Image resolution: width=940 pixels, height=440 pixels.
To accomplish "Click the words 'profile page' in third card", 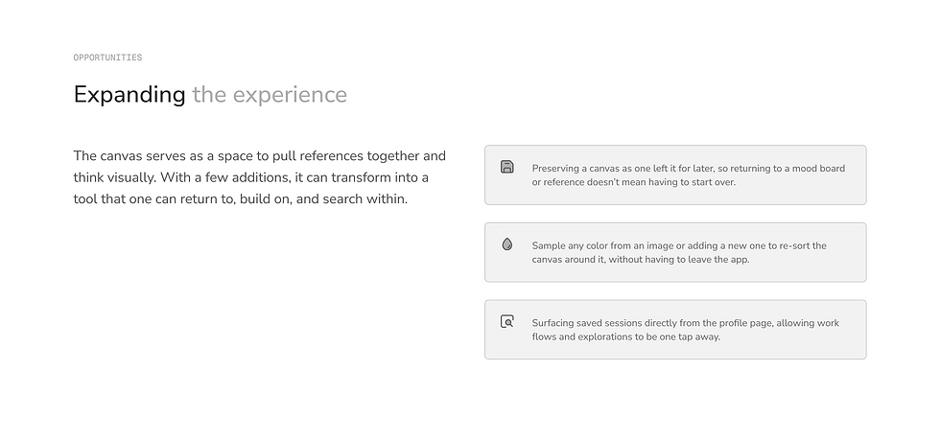I will 745,323.
